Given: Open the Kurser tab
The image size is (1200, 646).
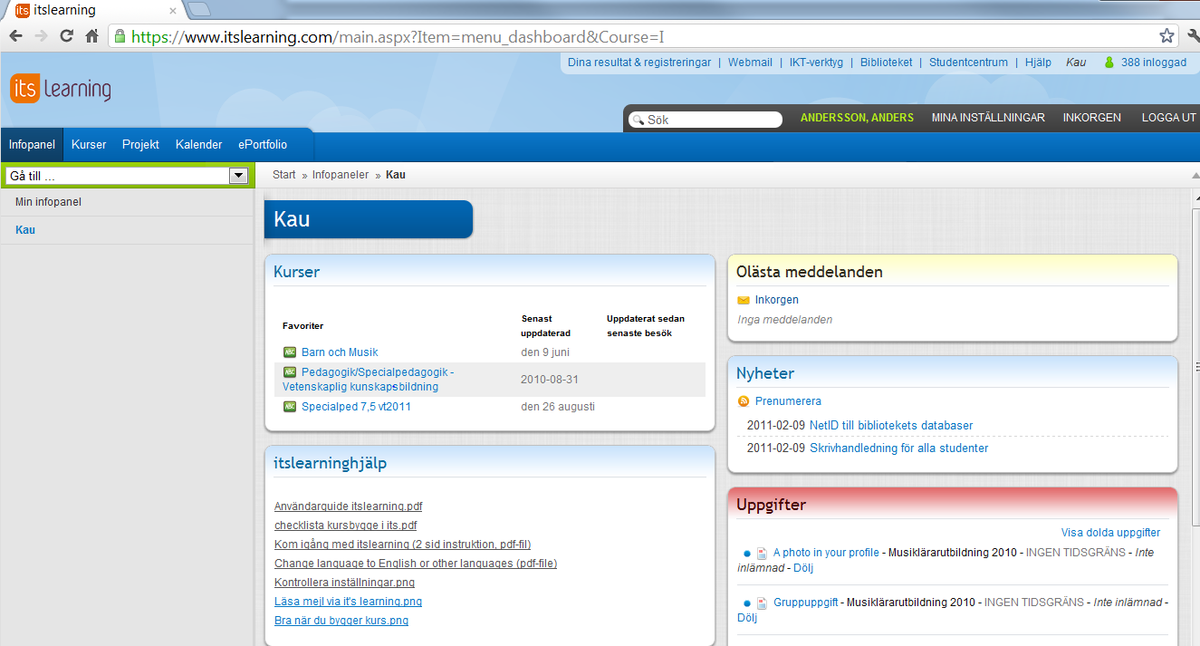Looking at the screenshot, I should pos(89,145).
